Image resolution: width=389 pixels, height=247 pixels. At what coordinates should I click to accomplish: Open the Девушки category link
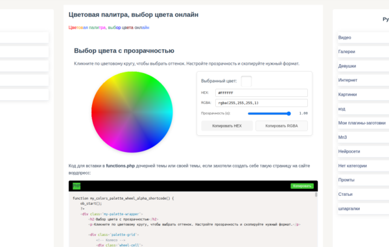pyautogui.click(x=347, y=66)
